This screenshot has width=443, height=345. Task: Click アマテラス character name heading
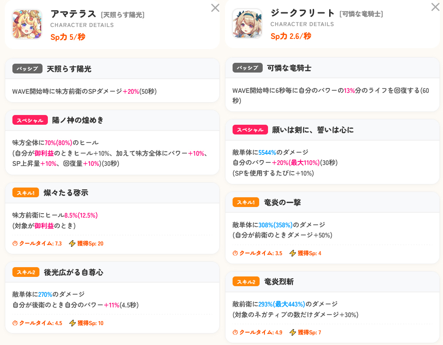coord(74,14)
